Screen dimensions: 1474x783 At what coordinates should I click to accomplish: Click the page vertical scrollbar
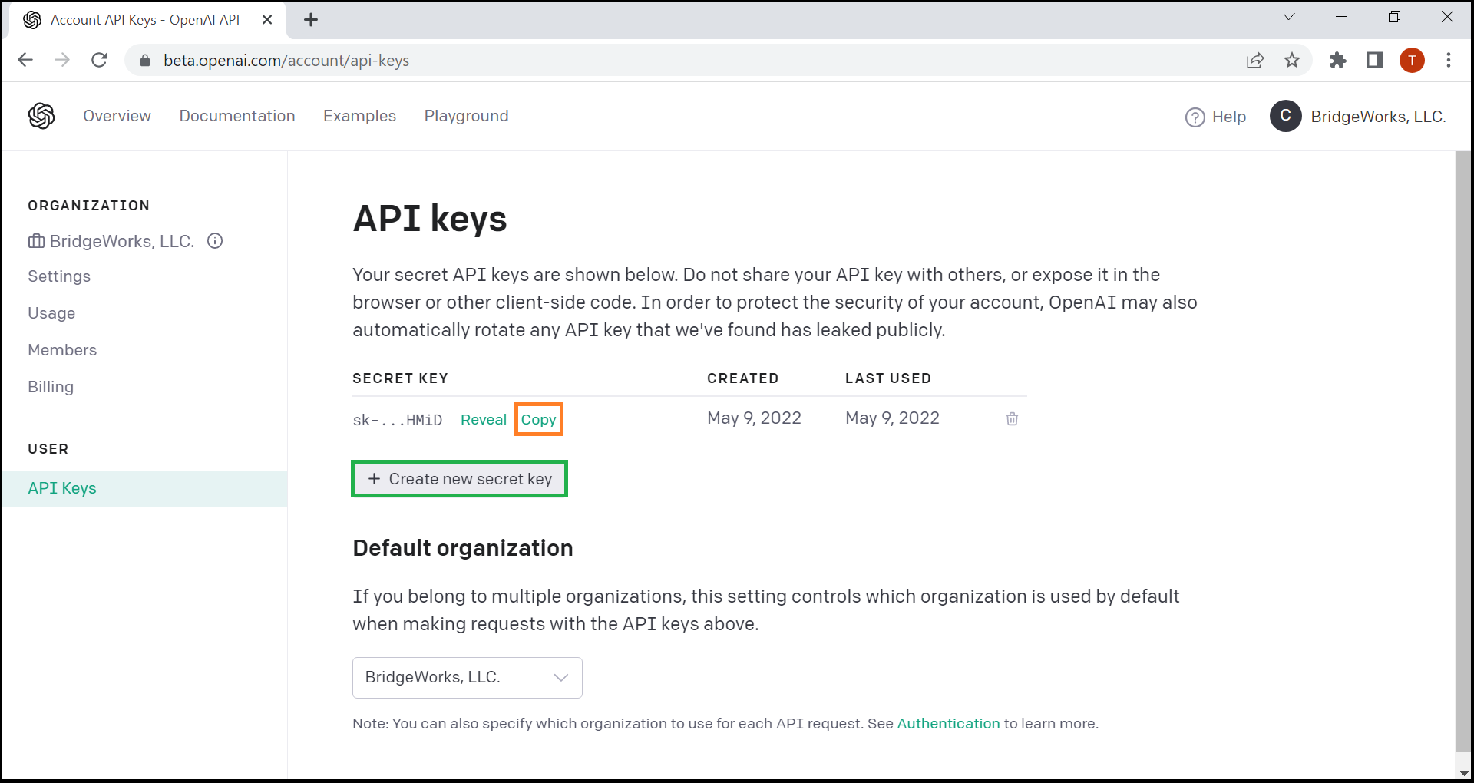point(1463,451)
